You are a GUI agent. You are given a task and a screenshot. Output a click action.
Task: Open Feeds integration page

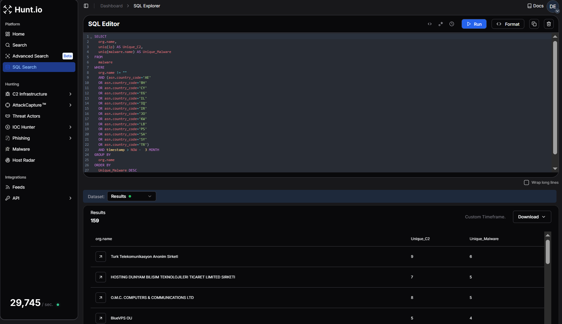[x=39, y=187]
